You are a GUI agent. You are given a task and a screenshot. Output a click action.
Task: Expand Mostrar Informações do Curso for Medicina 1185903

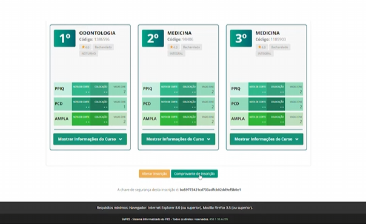267,139
